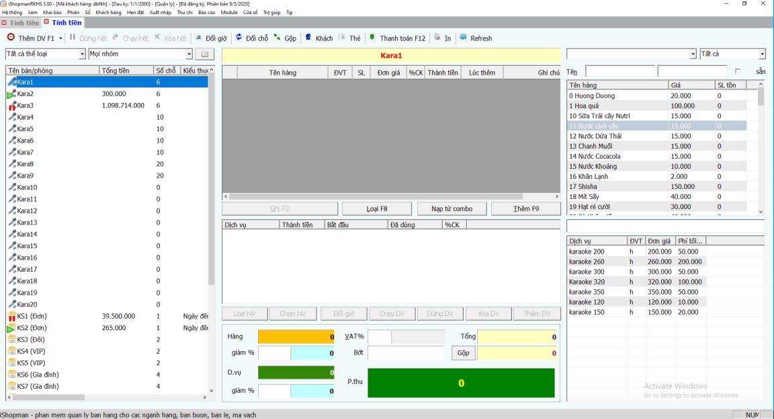This screenshot has height=419, width=774.
Task: Click the Thẻ card icon
Action: (x=342, y=38)
